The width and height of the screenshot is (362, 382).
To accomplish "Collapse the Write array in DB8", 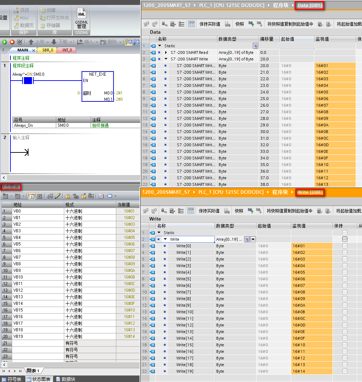I will [x=165, y=239].
